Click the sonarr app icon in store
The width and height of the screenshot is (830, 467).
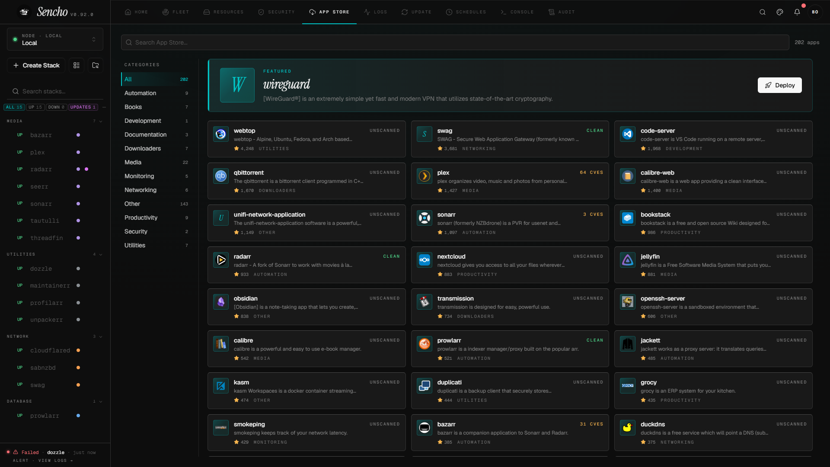(425, 218)
